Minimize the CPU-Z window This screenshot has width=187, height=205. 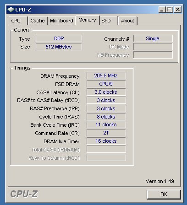tap(162, 10)
